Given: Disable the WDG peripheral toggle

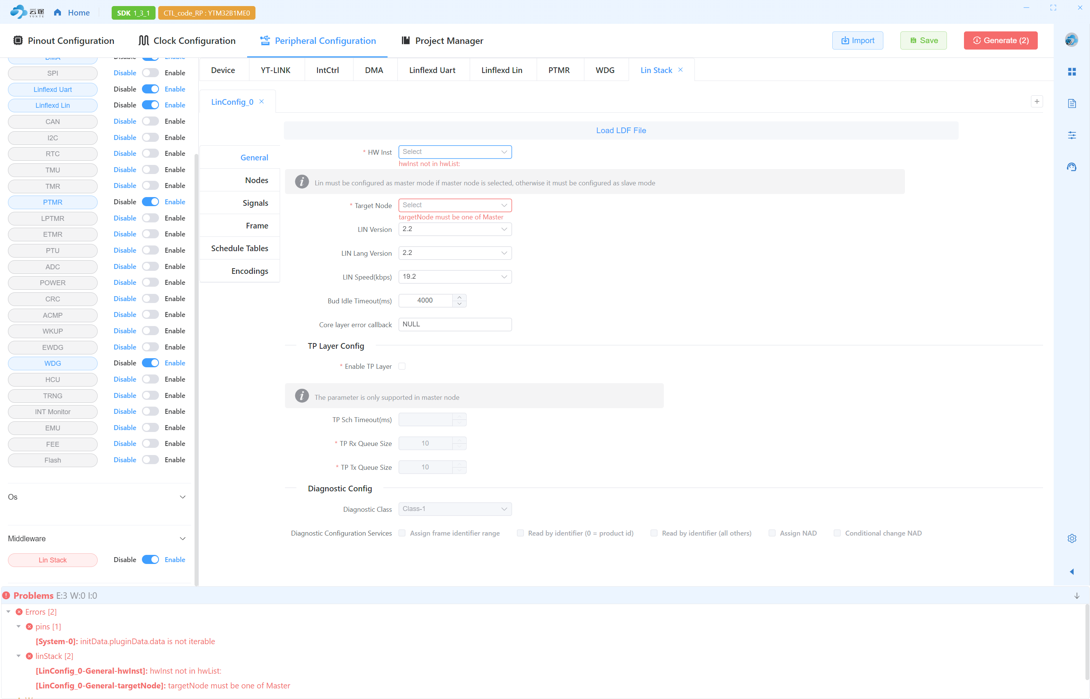Looking at the screenshot, I should pos(150,363).
